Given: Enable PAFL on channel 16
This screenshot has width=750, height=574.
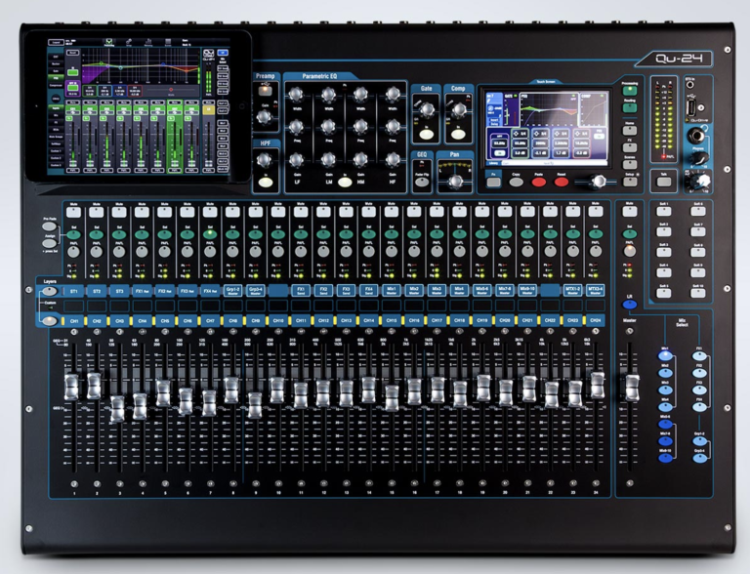Looking at the screenshot, I should tap(414, 252).
